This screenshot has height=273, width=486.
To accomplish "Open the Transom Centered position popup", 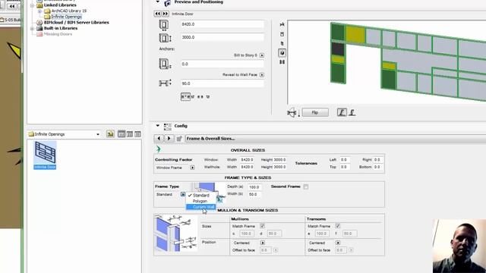I will [338, 243].
